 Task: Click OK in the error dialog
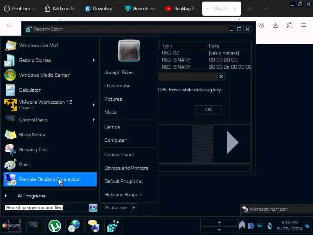[x=209, y=110]
